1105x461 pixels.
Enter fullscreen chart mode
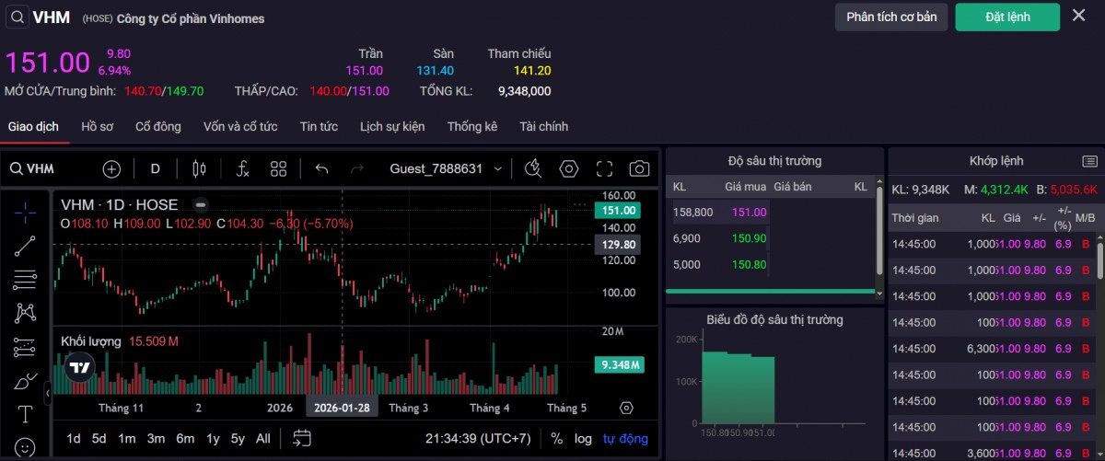point(604,168)
